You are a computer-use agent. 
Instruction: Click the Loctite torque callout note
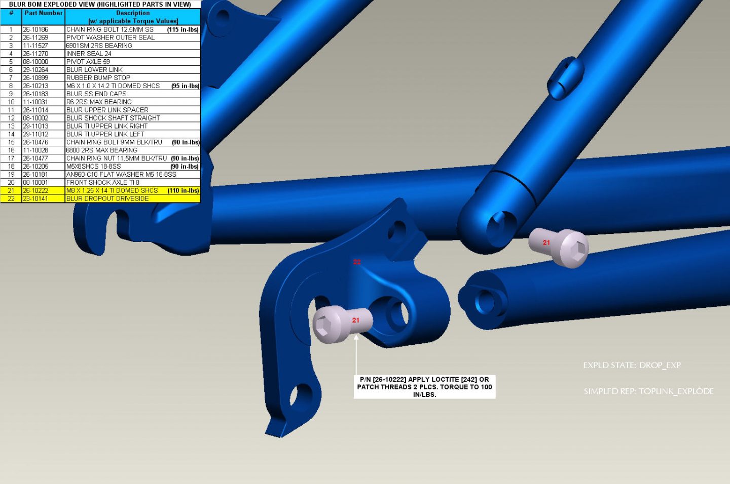(424, 387)
